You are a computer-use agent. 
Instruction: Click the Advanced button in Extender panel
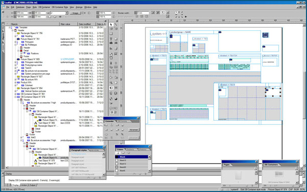pyautogui.click(x=134, y=130)
